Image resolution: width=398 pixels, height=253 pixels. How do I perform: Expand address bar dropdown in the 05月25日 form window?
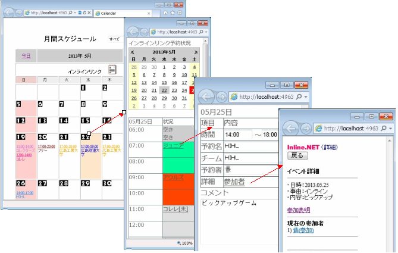(x=306, y=96)
